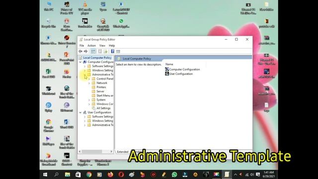This screenshot has width=318, height=179.
Task: Collapse the User Configuration tree node
Action: (80, 112)
